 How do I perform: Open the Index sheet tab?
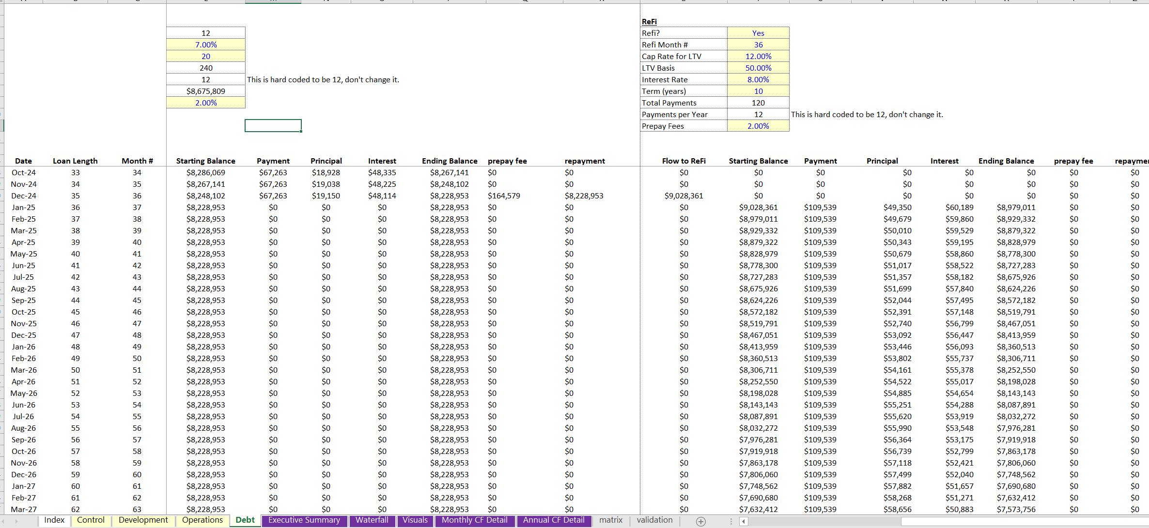[54, 520]
